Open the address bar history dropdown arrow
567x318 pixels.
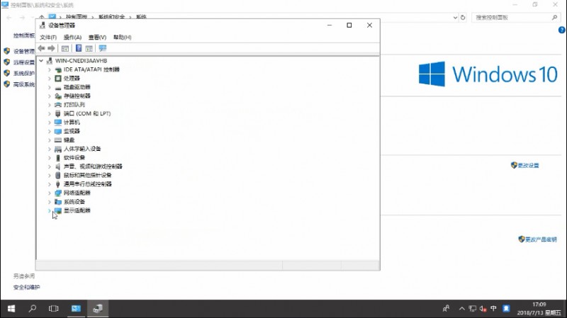coord(455,17)
